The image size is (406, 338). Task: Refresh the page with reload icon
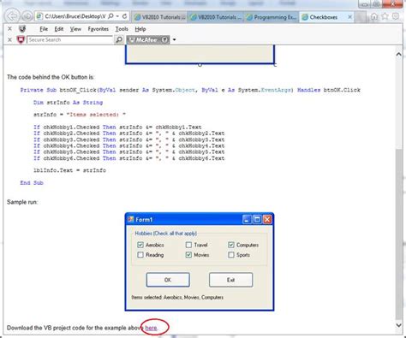pyautogui.click(x=124, y=16)
